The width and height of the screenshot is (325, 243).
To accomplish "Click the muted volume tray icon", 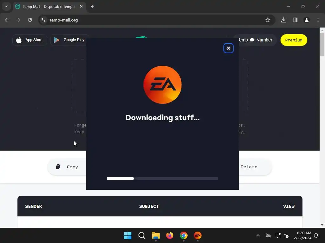I will pyautogui.click(x=287, y=235).
